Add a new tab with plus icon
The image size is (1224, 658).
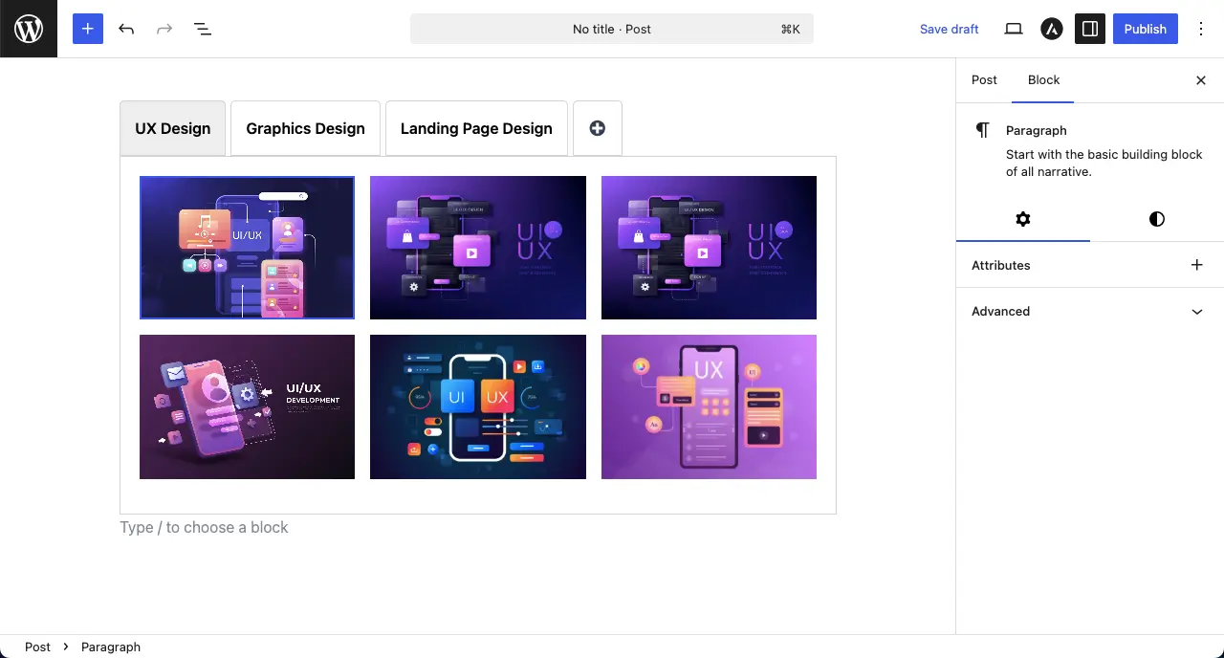[x=598, y=128]
